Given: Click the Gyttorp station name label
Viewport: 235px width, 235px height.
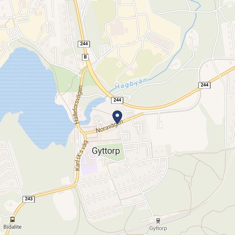Looking at the screenshot, I should pyautogui.click(x=158, y=229).
